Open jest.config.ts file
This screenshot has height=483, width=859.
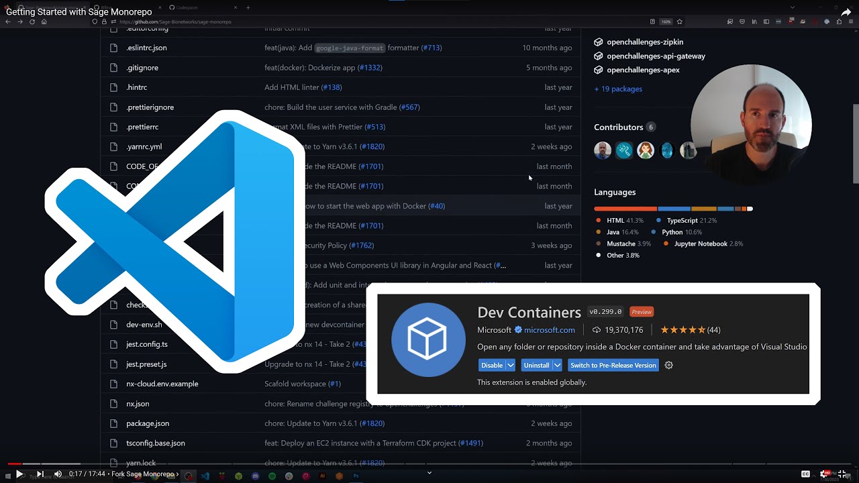click(x=146, y=344)
